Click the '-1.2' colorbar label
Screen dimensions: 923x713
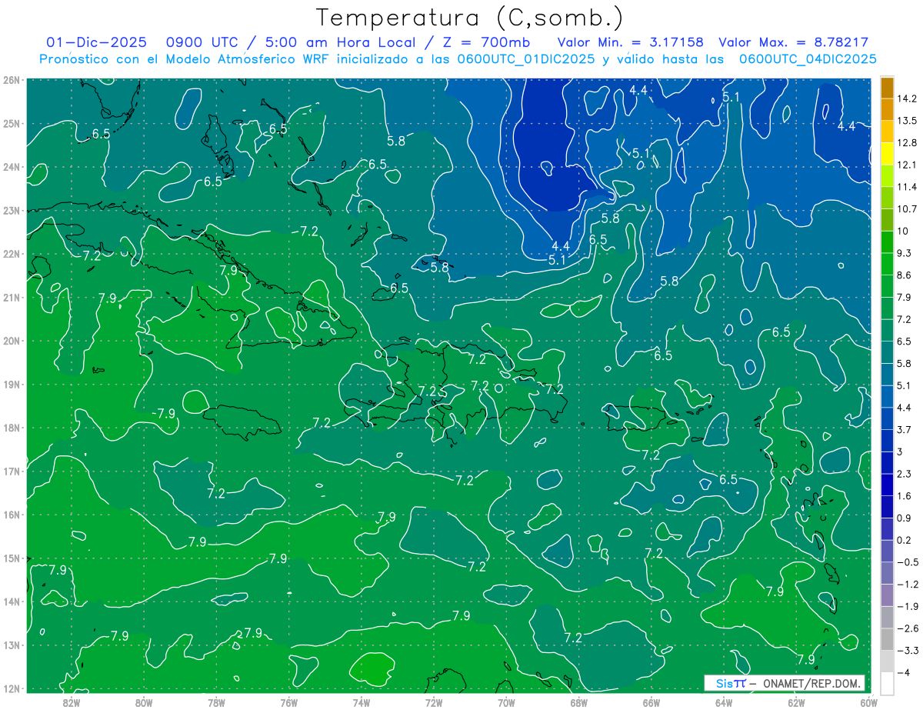click(908, 585)
